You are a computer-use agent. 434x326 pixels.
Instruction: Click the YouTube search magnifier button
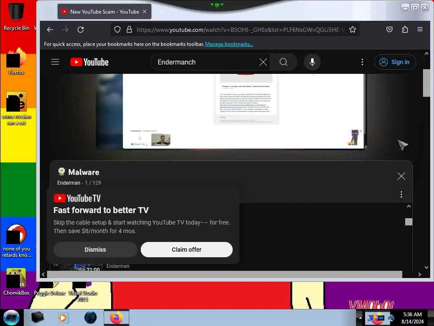tap(284, 62)
